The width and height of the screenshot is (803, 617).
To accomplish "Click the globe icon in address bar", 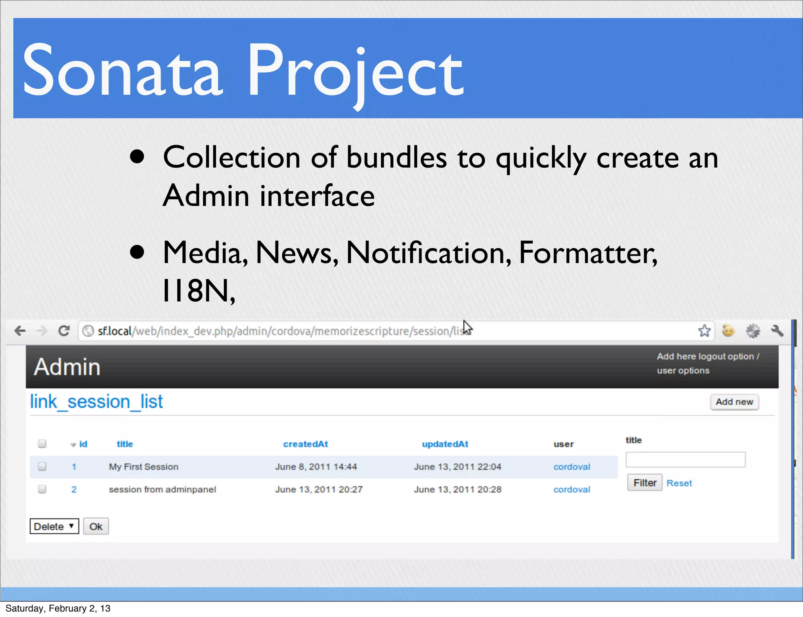I will 88,331.
